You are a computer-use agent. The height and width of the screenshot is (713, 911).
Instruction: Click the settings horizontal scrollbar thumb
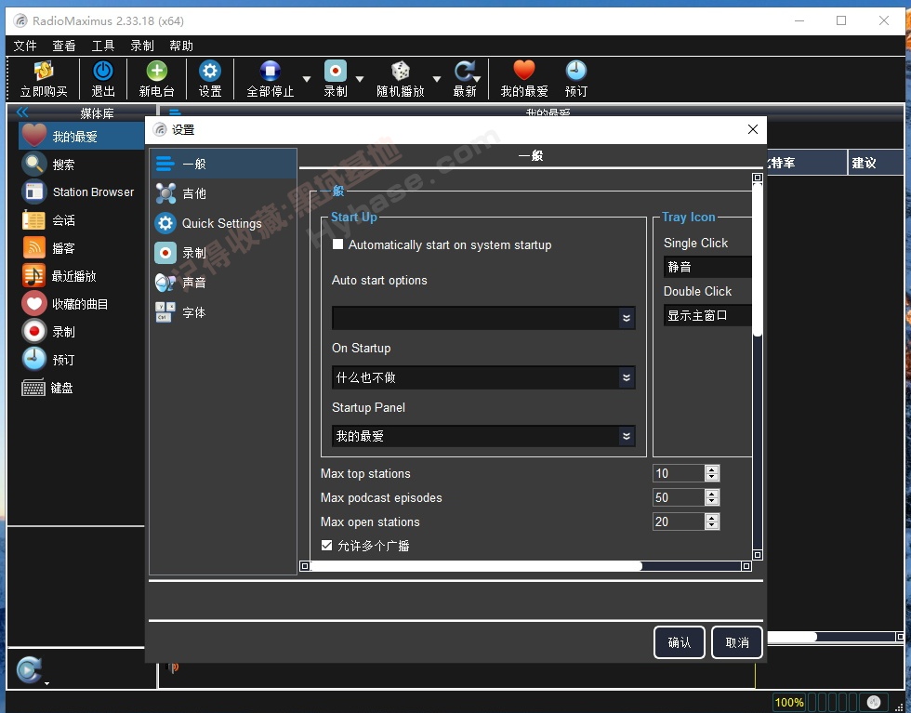[476, 566]
